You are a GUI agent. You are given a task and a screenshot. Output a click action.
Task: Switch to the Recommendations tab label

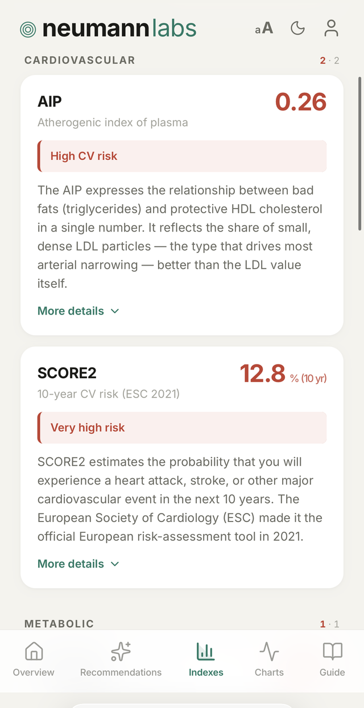121,672
